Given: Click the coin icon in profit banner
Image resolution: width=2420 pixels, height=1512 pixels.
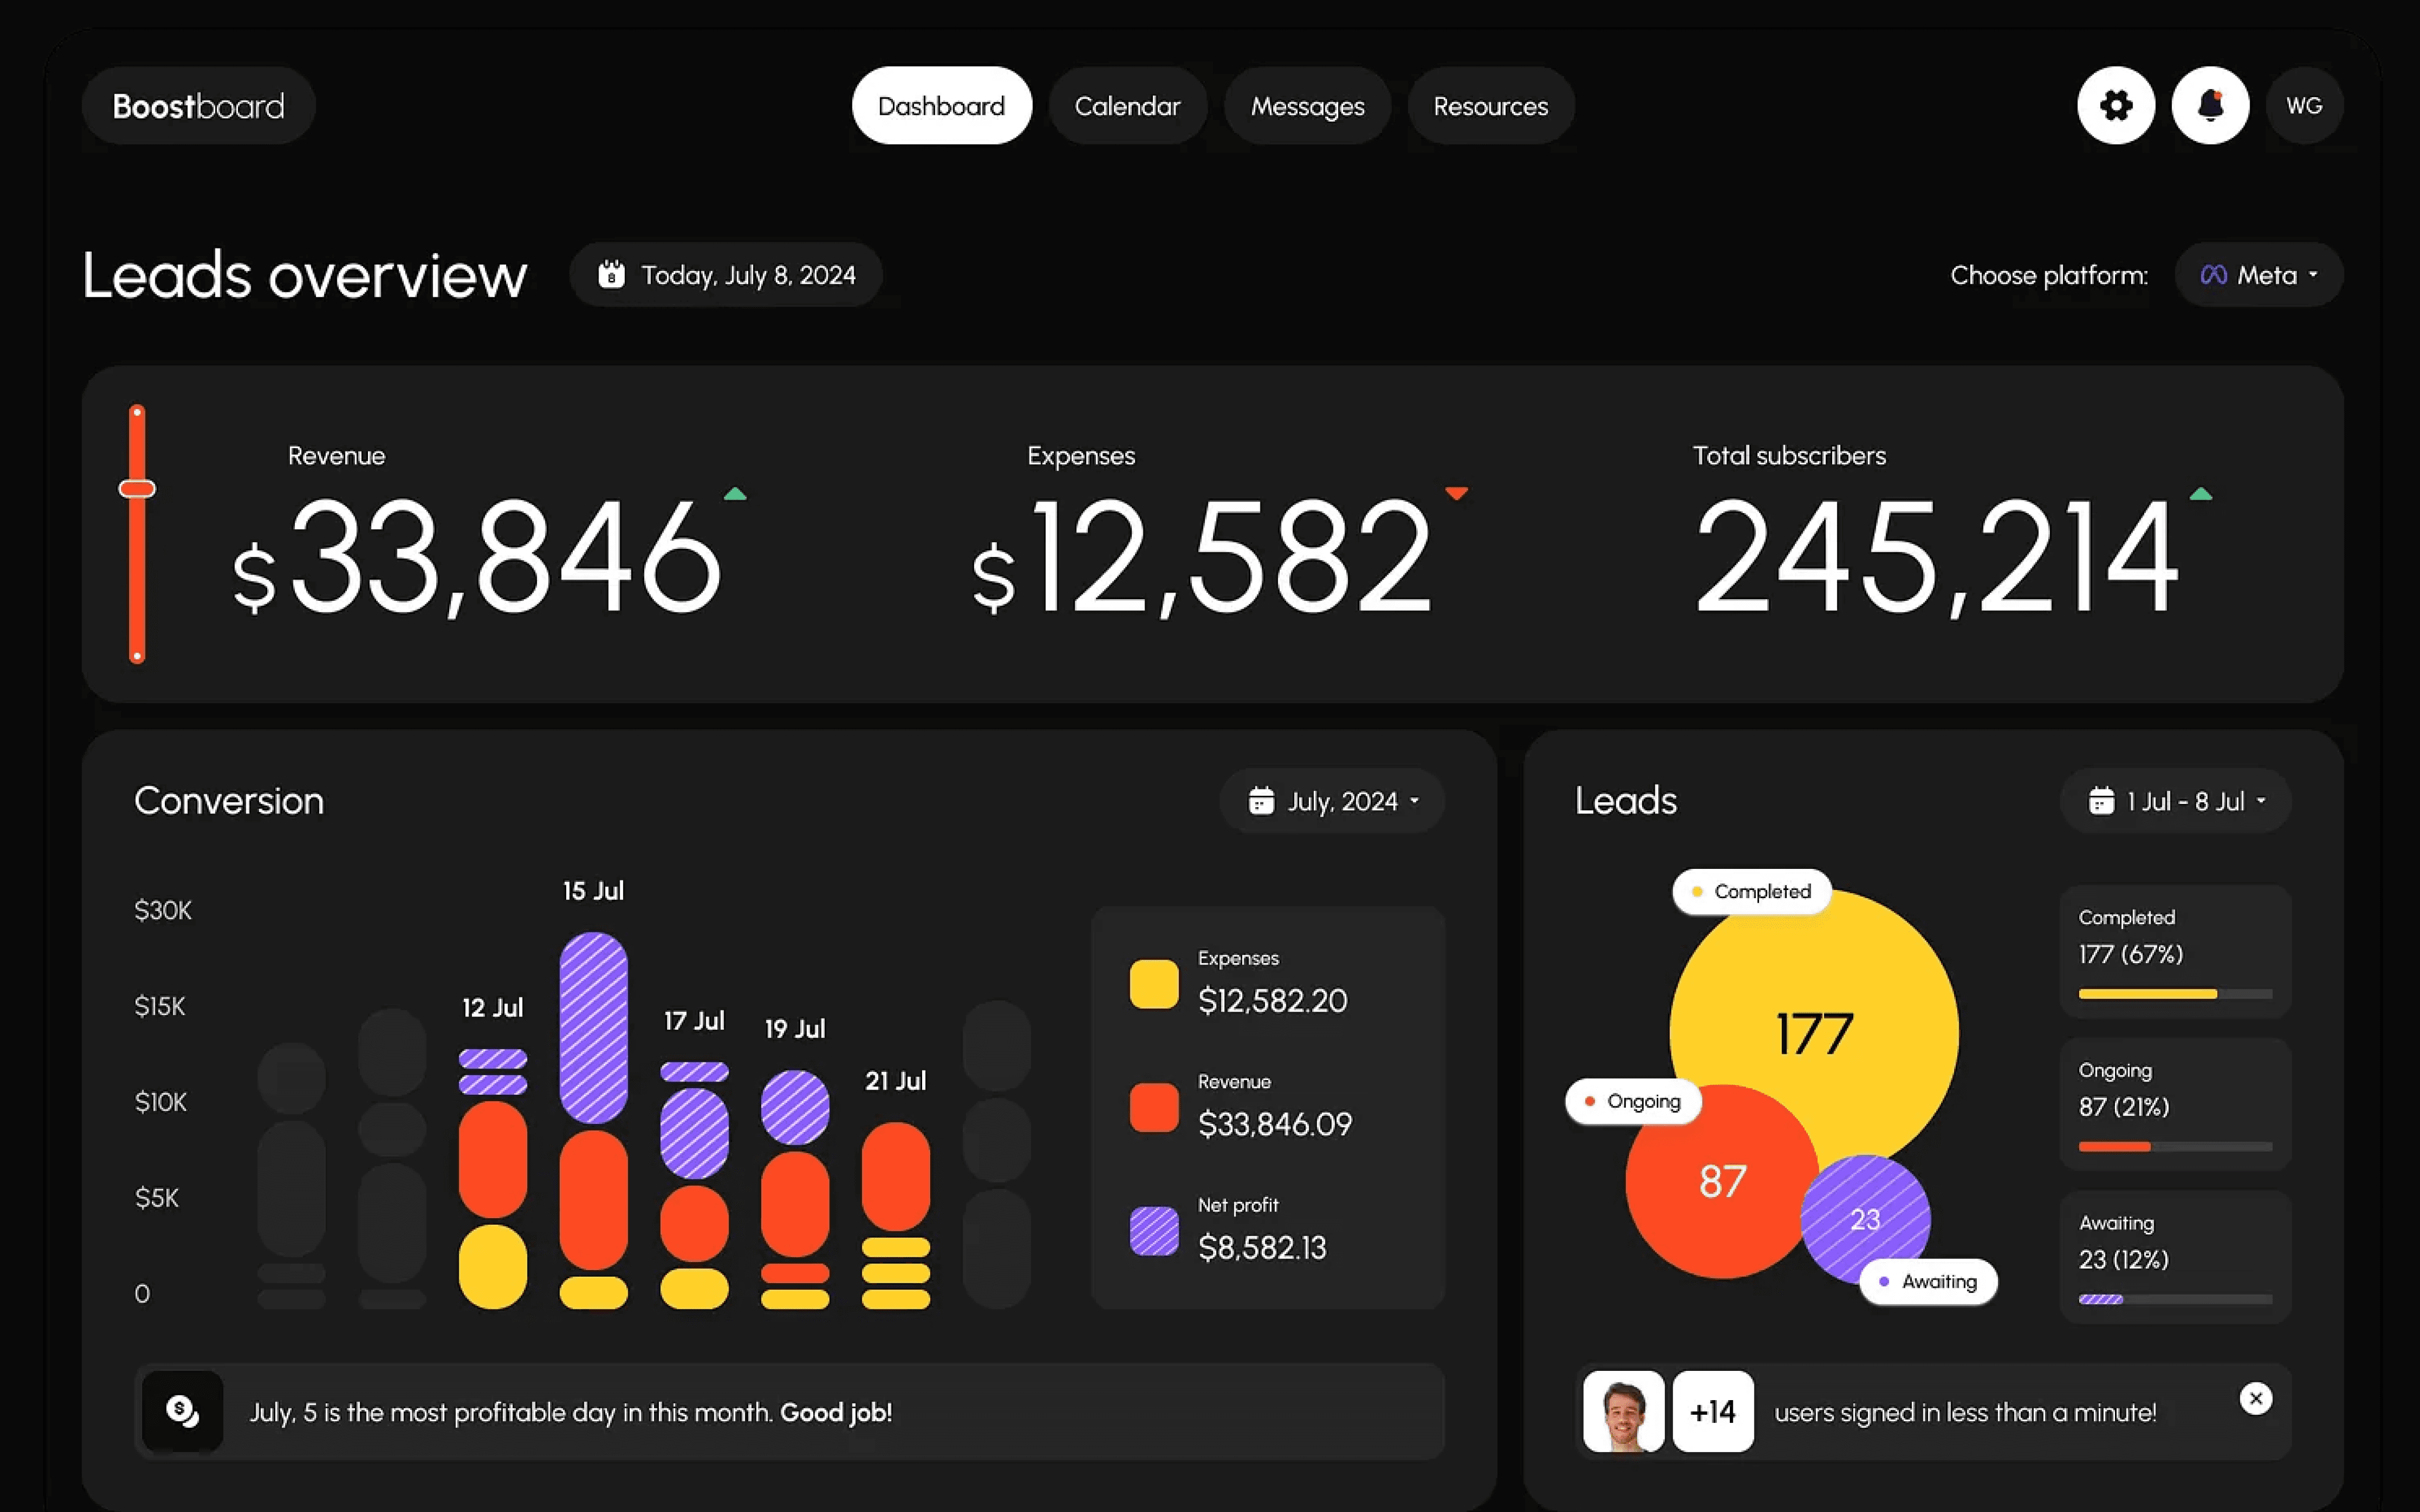Looking at the screenshot, I should [182, 1411].
